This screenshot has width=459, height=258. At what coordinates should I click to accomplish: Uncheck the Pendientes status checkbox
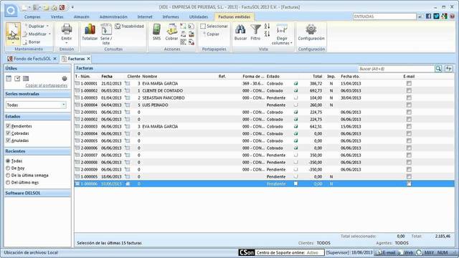[8, 126]
